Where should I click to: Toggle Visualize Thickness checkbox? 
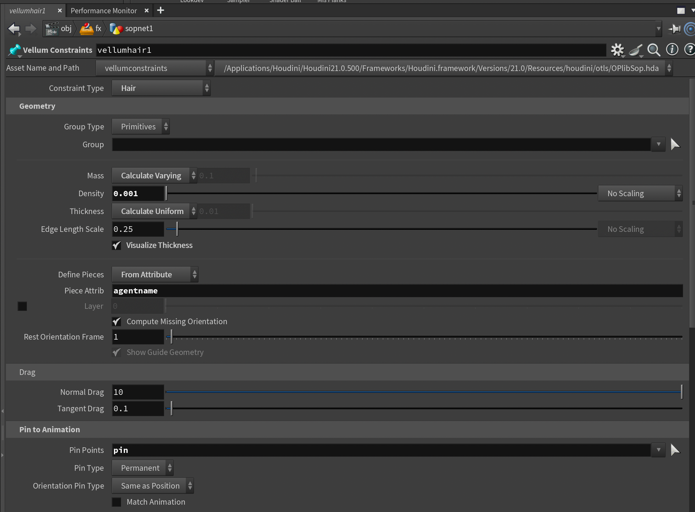click(x=117, y=246)
